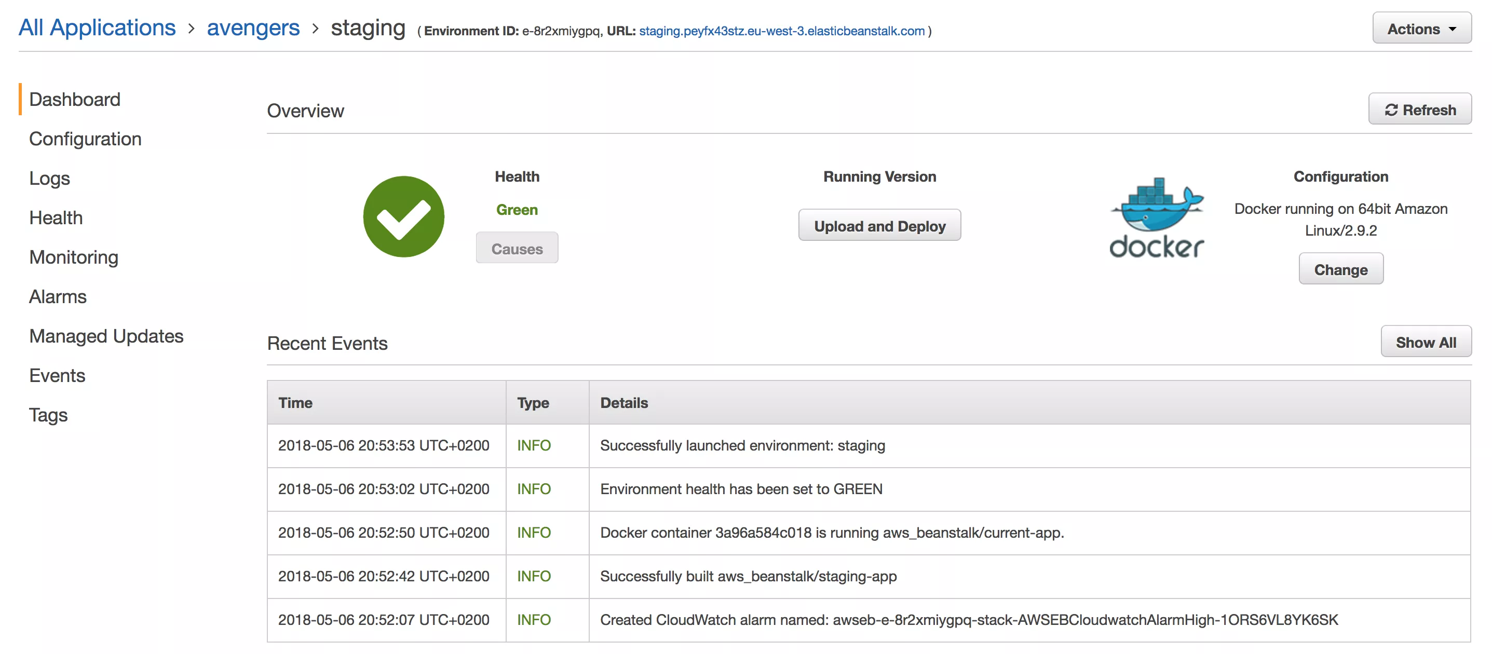Click the avengers breadcrumb dropdown chevron
The image size is (1492, 654).
coord(316,28)
